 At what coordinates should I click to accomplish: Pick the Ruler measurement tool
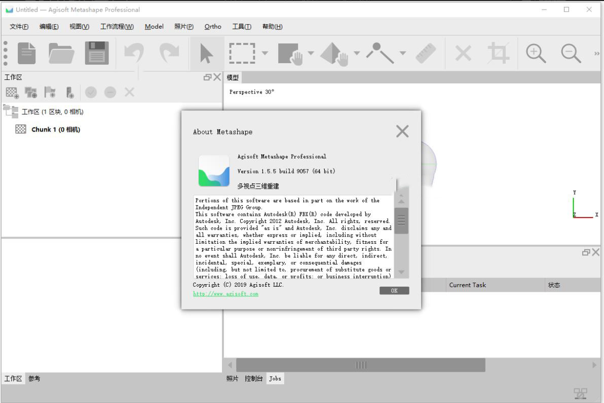click(426, 53)
